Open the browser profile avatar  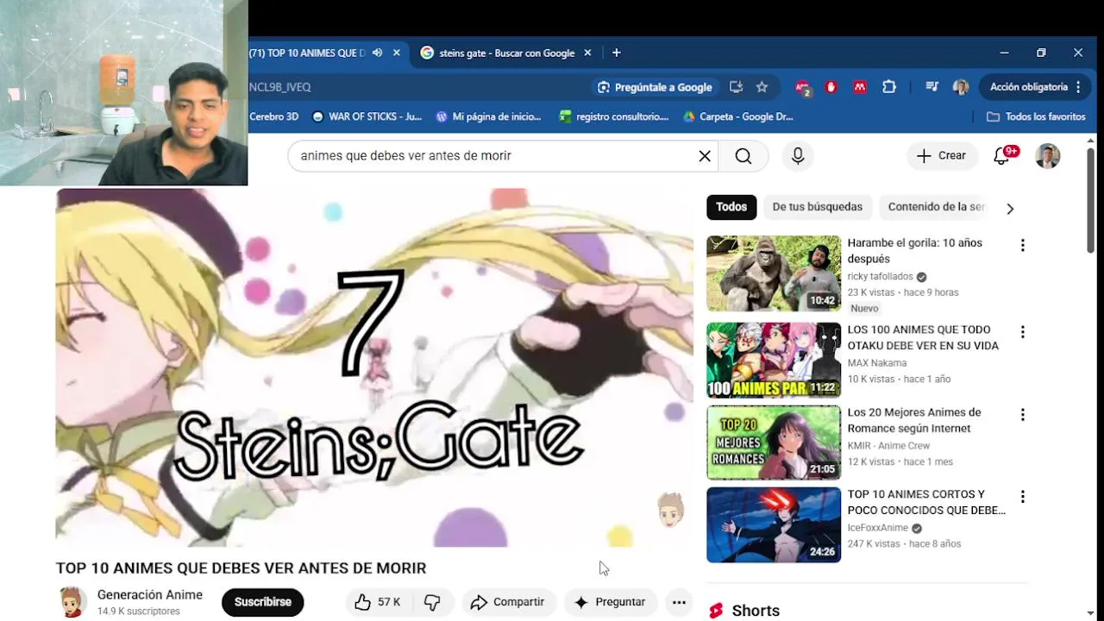coord(960,87)
